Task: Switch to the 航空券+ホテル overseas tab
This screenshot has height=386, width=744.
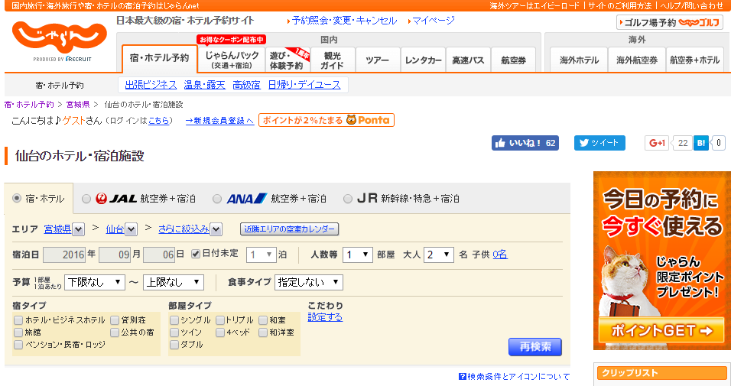Action: pos(694,60)
